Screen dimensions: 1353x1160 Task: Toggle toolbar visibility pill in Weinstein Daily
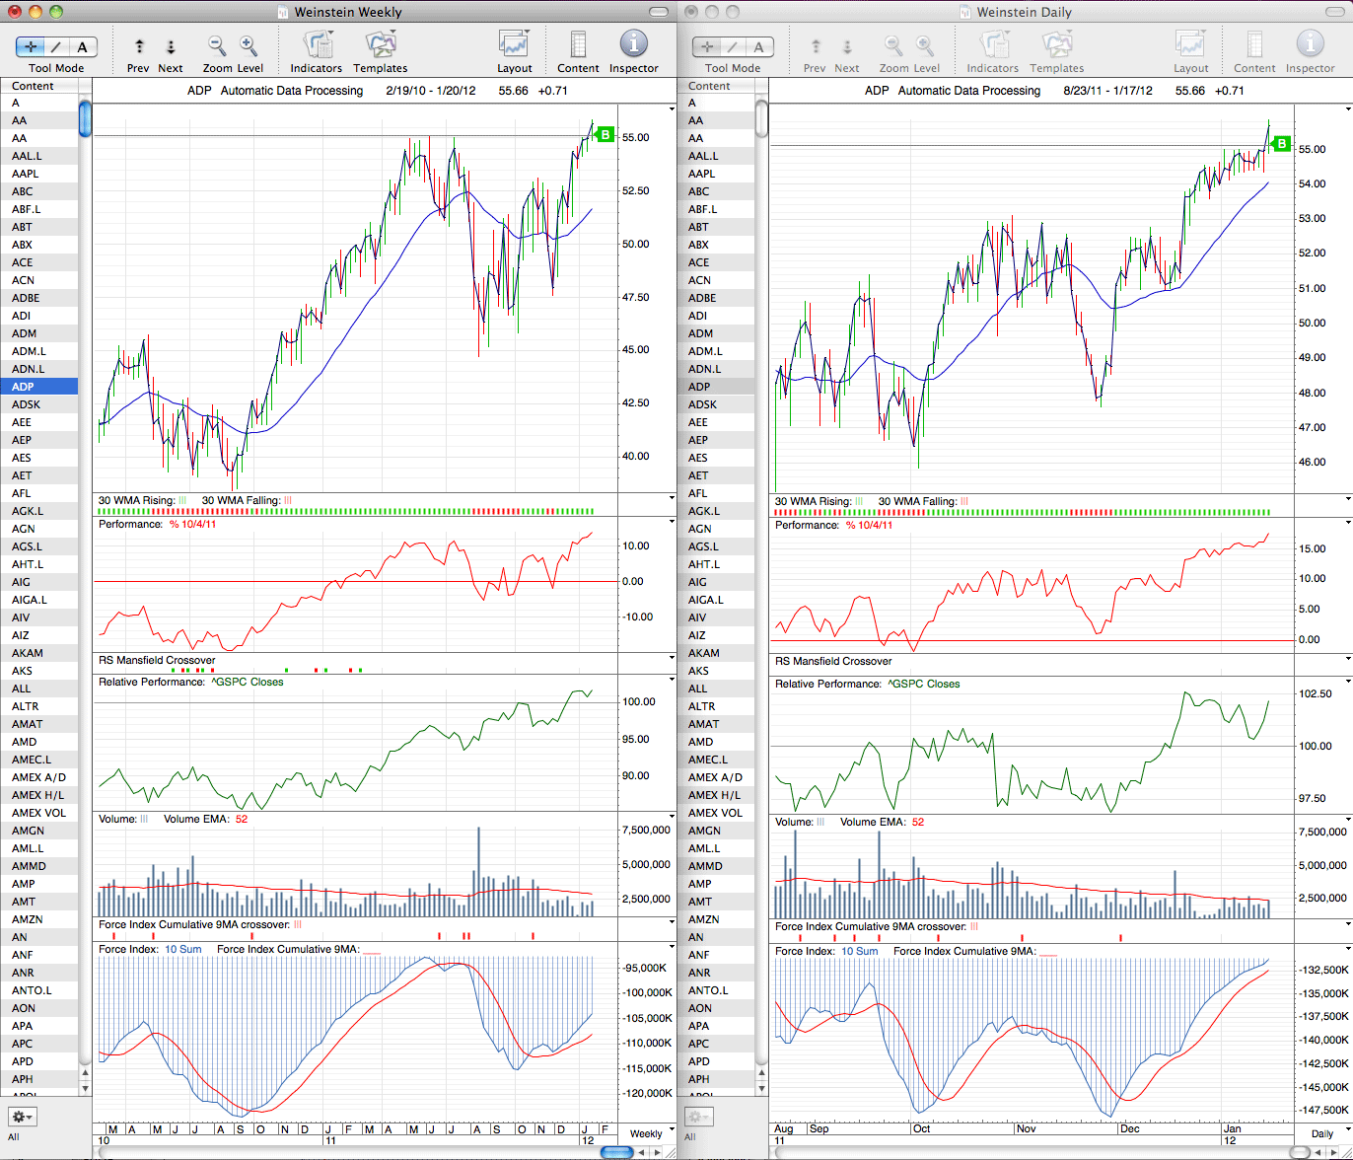point(1335,12)
